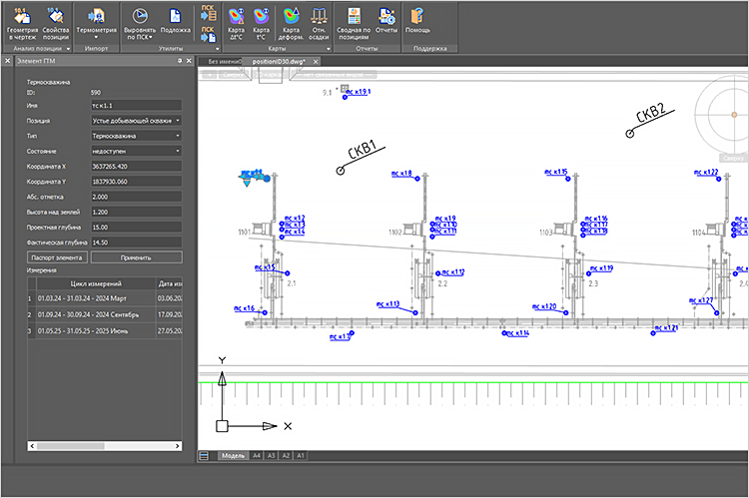Image resolution: width=749 pixels, height=498 pixels.
Task: Select the Модель layout tab
Action: (x=233, y=456)
